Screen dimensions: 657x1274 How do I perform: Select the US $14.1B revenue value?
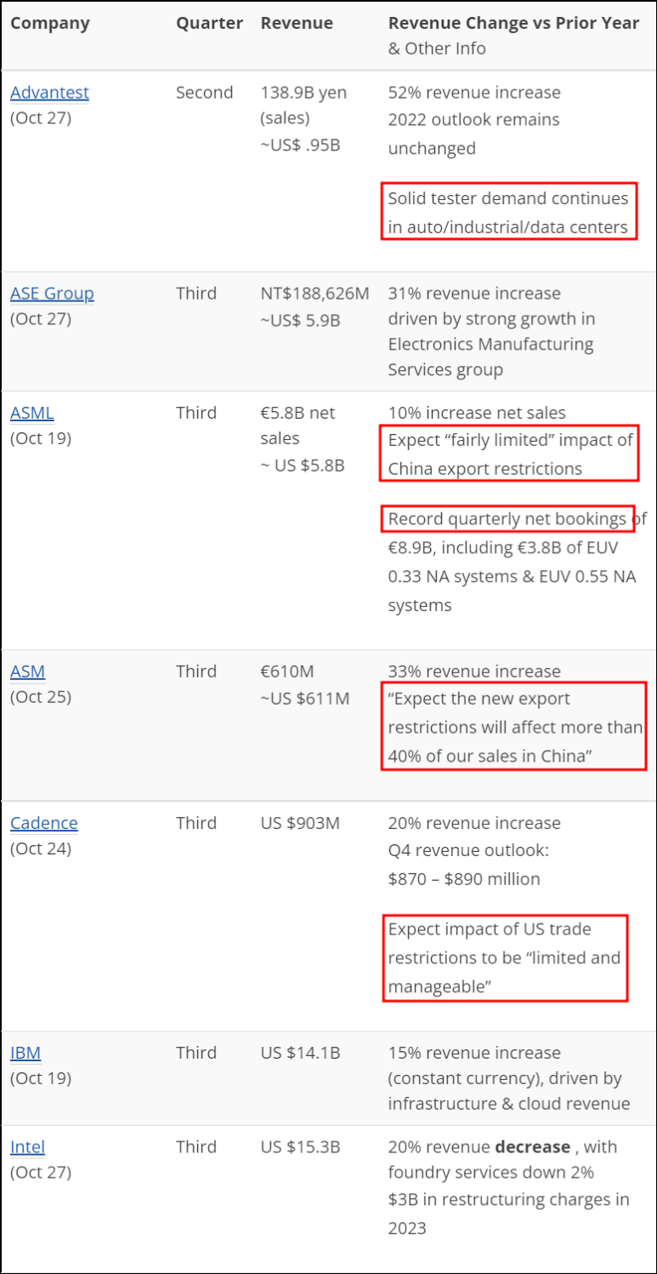(300, 1053)
